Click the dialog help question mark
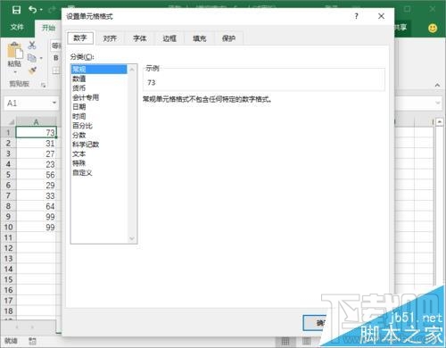This screenshot has width=446, height=348. [x=356, y=16]
